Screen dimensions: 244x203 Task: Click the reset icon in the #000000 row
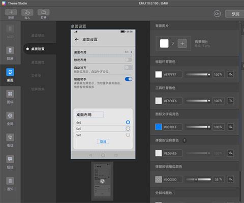(230, 180)
